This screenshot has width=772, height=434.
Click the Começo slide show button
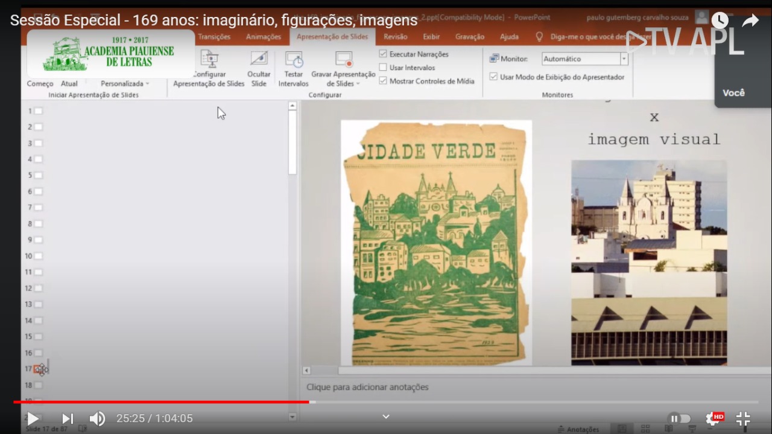pos(40,84)
